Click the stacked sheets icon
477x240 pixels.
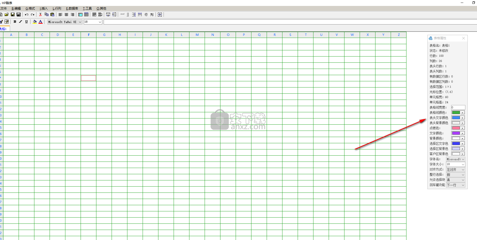pos(100,14)
